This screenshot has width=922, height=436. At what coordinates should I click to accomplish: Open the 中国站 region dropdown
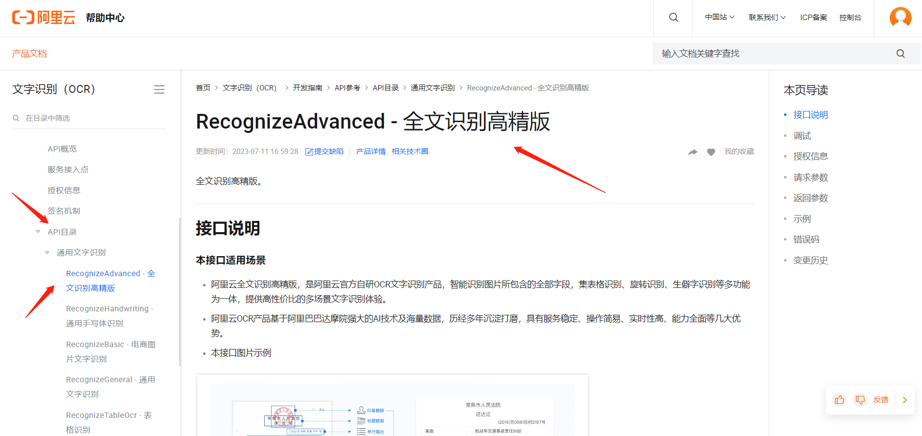tap(719, 17)
